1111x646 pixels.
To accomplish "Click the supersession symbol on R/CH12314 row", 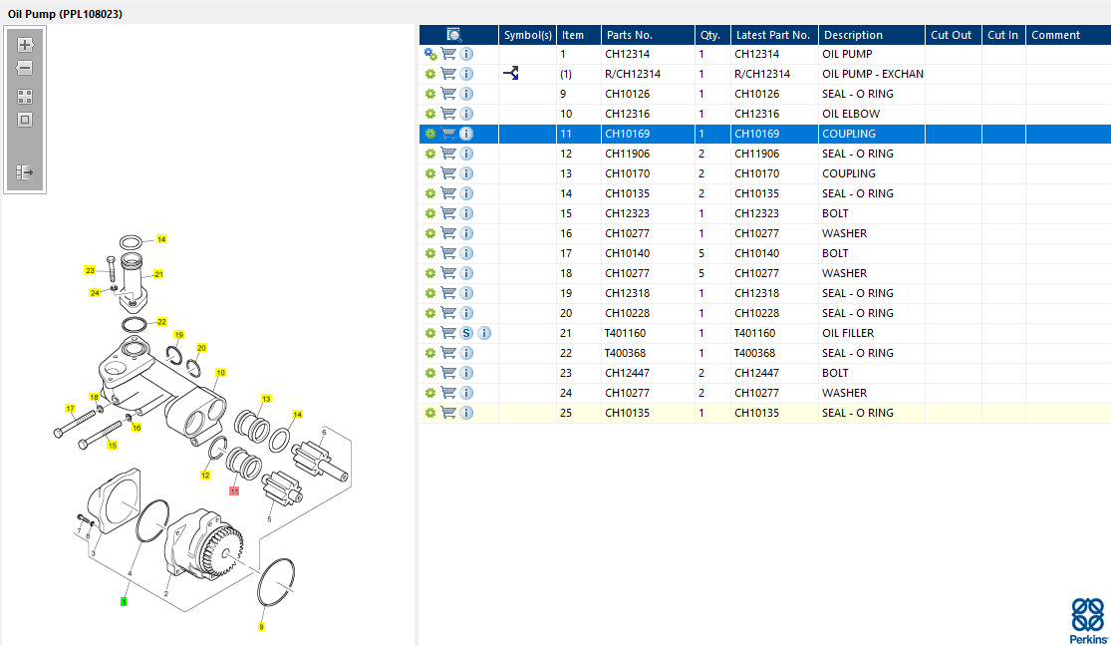I will [511, 74].
